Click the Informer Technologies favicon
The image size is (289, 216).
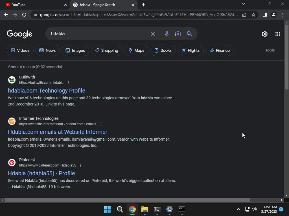[x=12, y=121]
